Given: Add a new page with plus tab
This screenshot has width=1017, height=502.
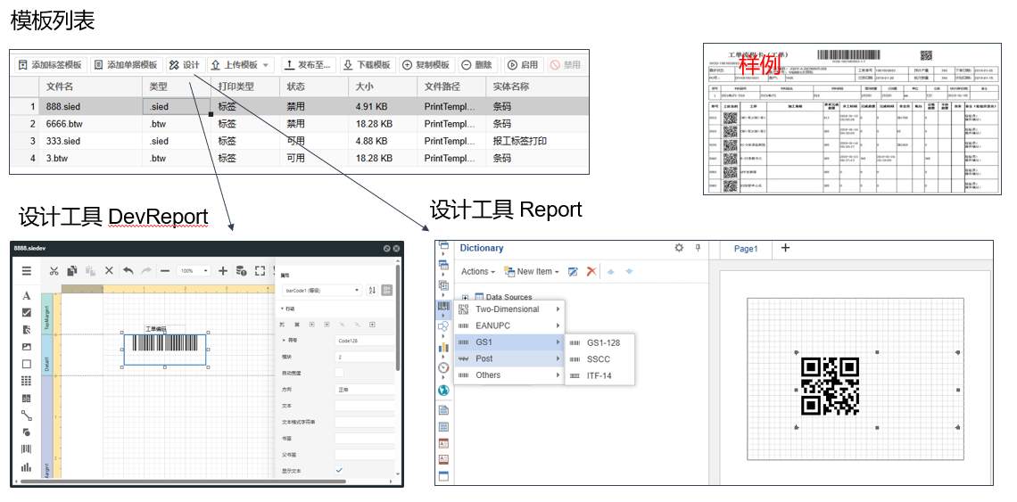Looking at the screenshot, I should [x=785, y=247].
